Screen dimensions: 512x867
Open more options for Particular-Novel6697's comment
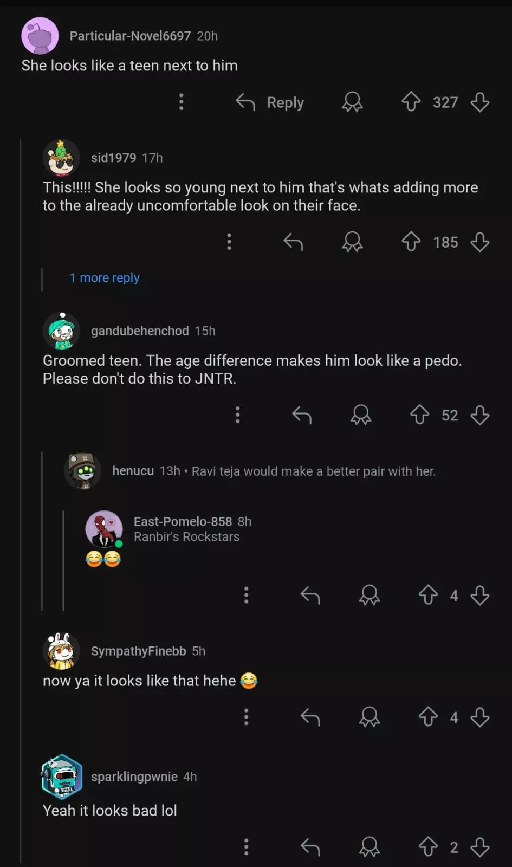[182, 102]
